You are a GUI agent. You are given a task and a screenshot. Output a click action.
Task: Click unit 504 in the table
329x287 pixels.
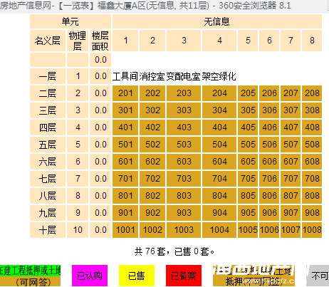click(x=219, y=145)
